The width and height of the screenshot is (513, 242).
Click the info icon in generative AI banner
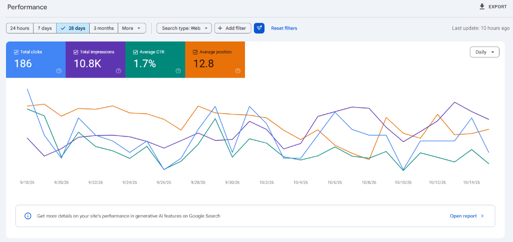pyautogui.click(x=28, y=216)
